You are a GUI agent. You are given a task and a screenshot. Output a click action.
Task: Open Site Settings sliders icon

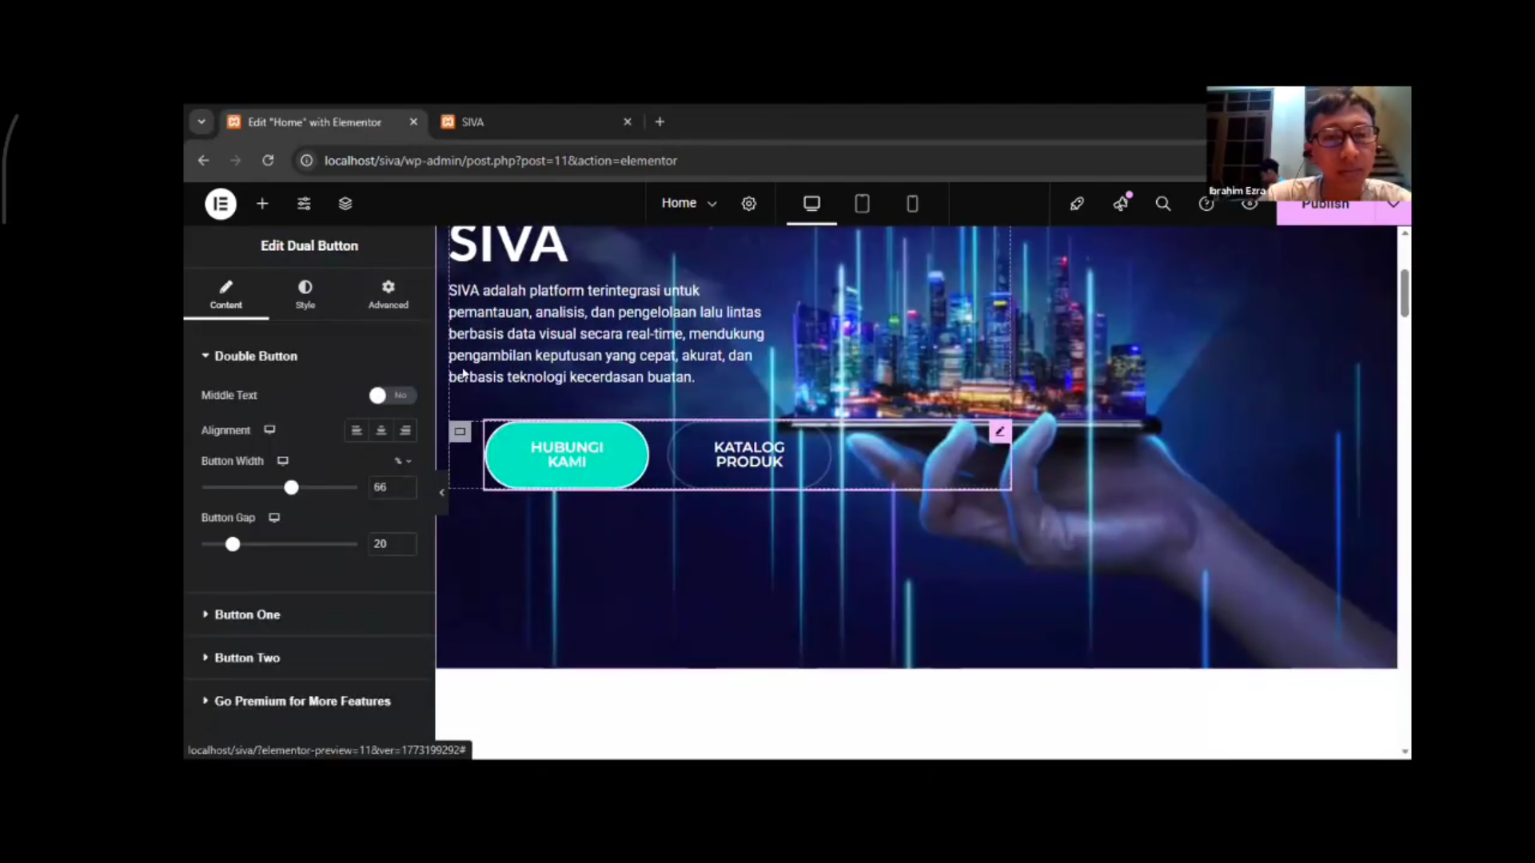(x=304, y=204)
